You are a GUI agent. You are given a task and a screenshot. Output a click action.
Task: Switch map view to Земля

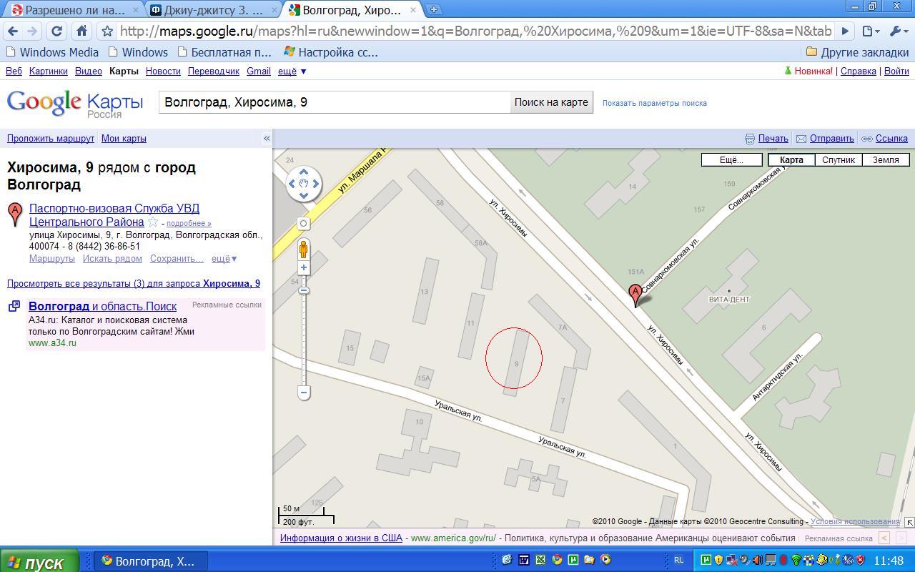click(885, 159)
